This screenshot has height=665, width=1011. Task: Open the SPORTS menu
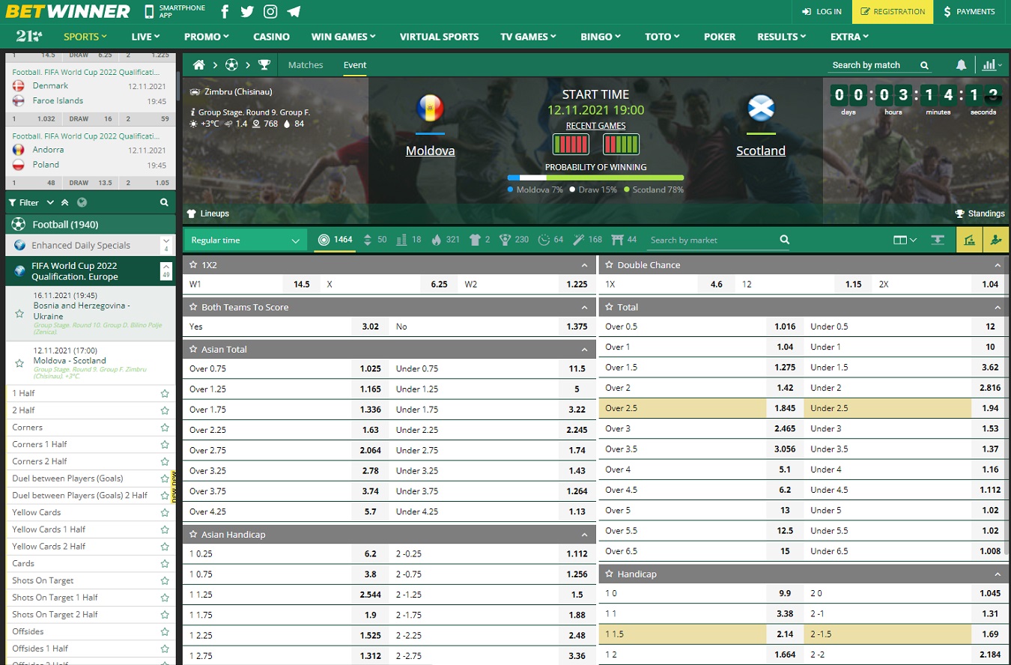coord(85,36)
